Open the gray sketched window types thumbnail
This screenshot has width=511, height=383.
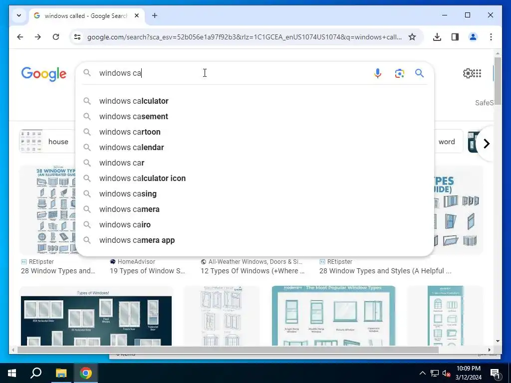point(222,316)
